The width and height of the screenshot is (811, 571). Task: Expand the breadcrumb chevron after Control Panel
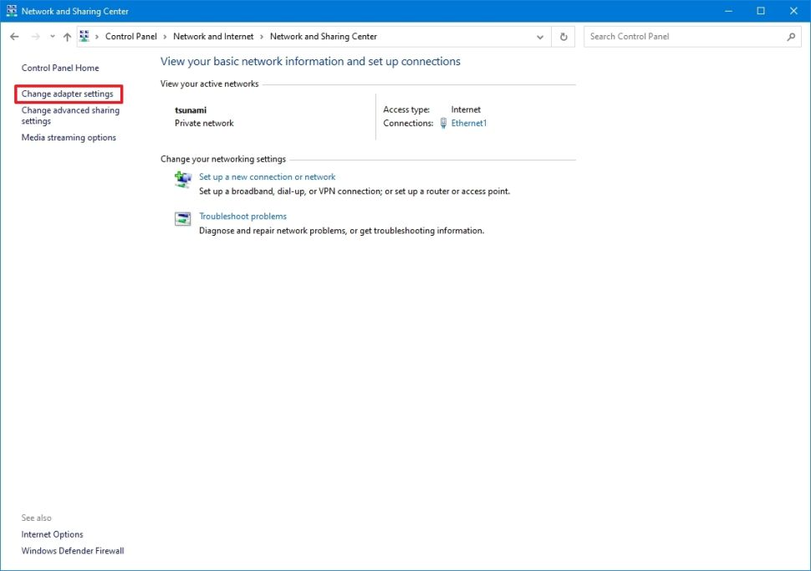click(164, 36)
